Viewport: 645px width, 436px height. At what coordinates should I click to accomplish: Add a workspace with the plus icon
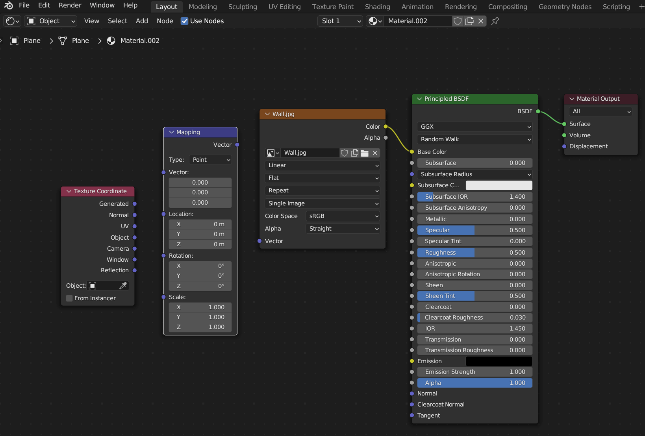[x=641, y=7]
